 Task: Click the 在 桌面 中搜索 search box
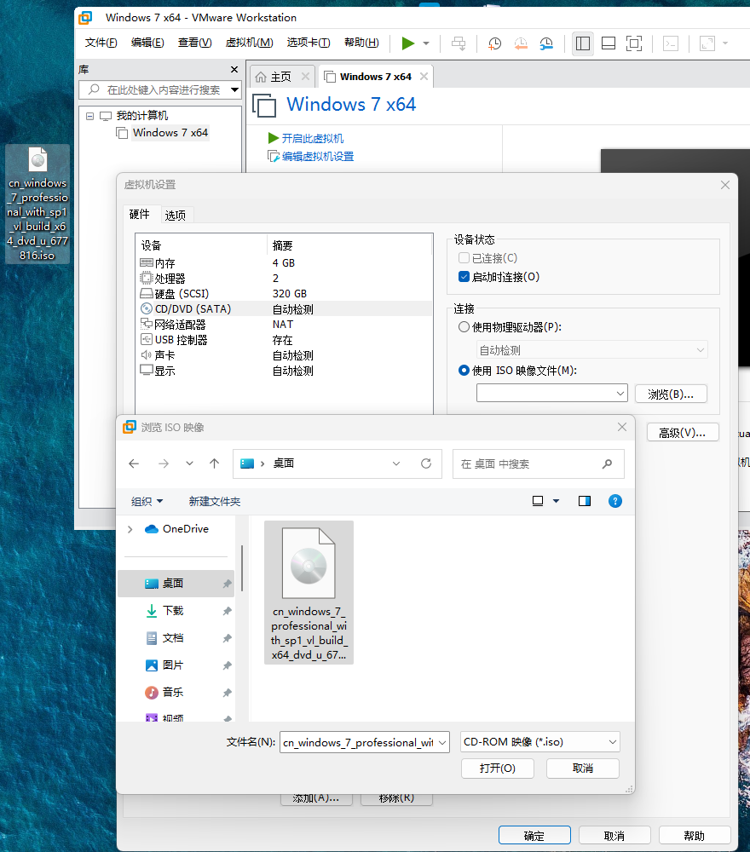(x=538, y=464)
